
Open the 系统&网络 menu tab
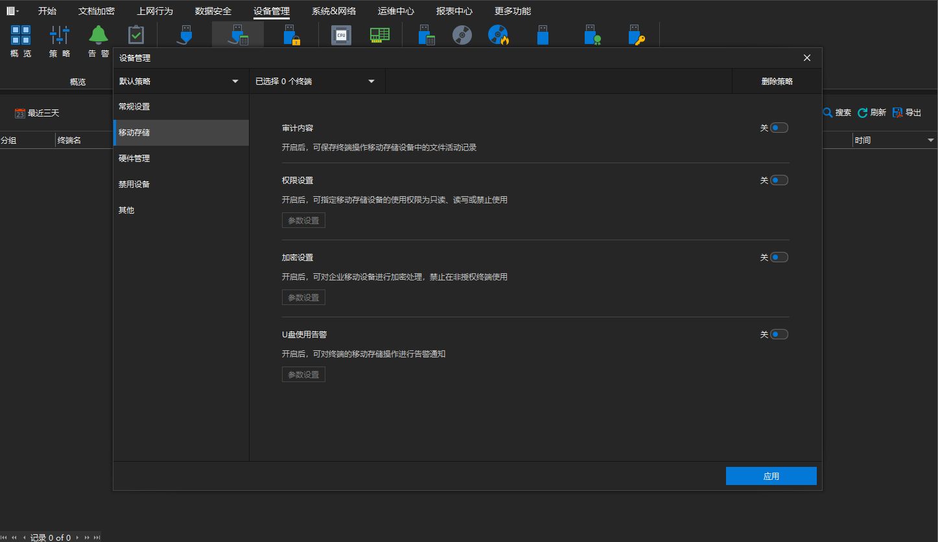coord(334,11)
